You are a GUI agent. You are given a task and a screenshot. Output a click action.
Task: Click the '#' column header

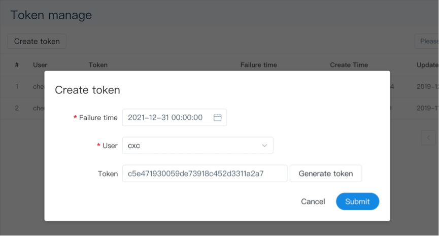pos(17,65)
